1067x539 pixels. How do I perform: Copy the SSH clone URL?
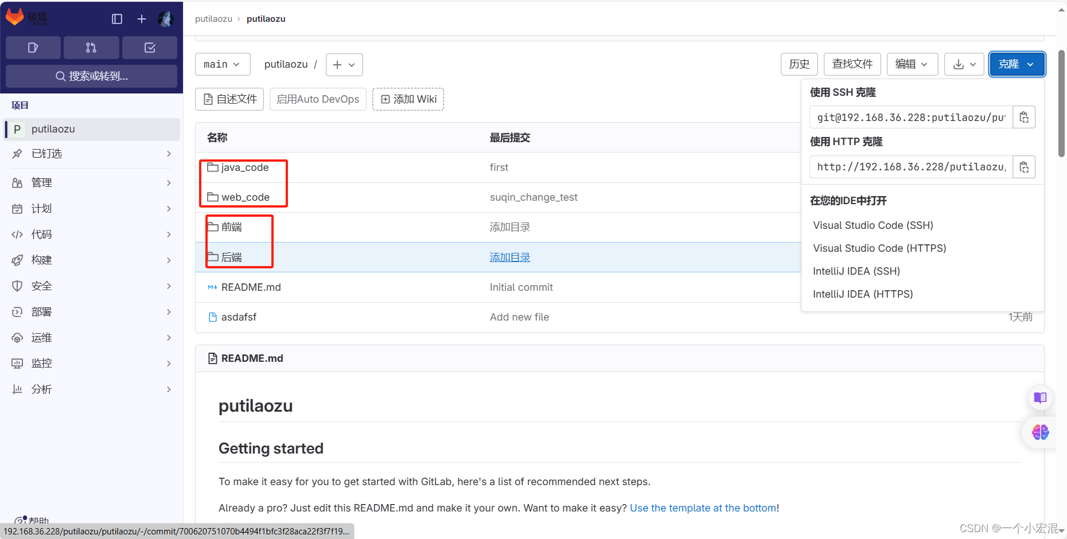tap(1024, 117)
